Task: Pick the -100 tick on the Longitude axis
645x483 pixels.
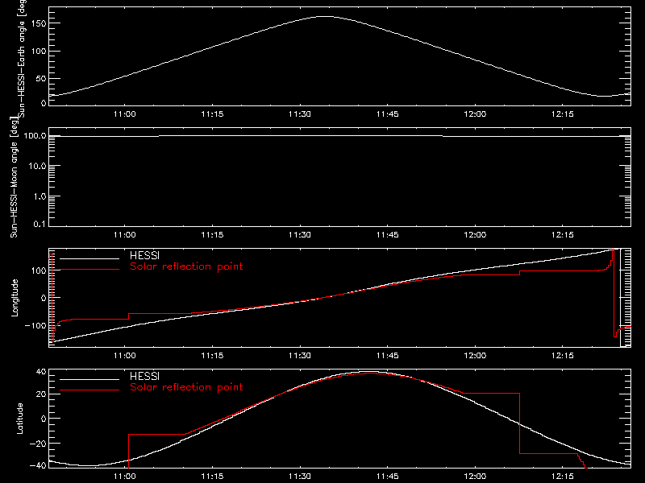Action: point(35,325)
